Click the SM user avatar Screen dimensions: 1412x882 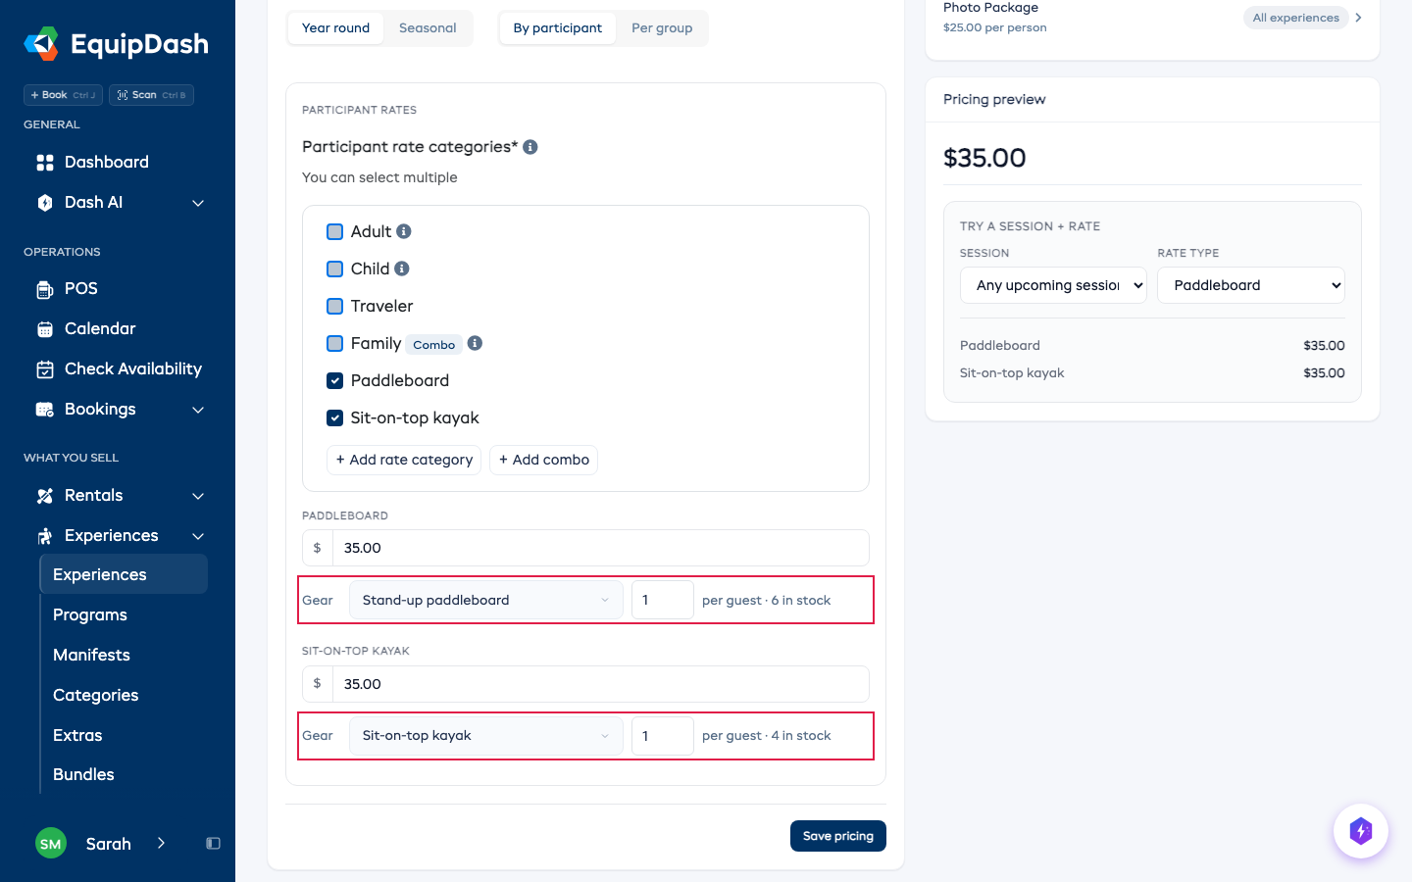pyautogui.click(x=51, y=844)
